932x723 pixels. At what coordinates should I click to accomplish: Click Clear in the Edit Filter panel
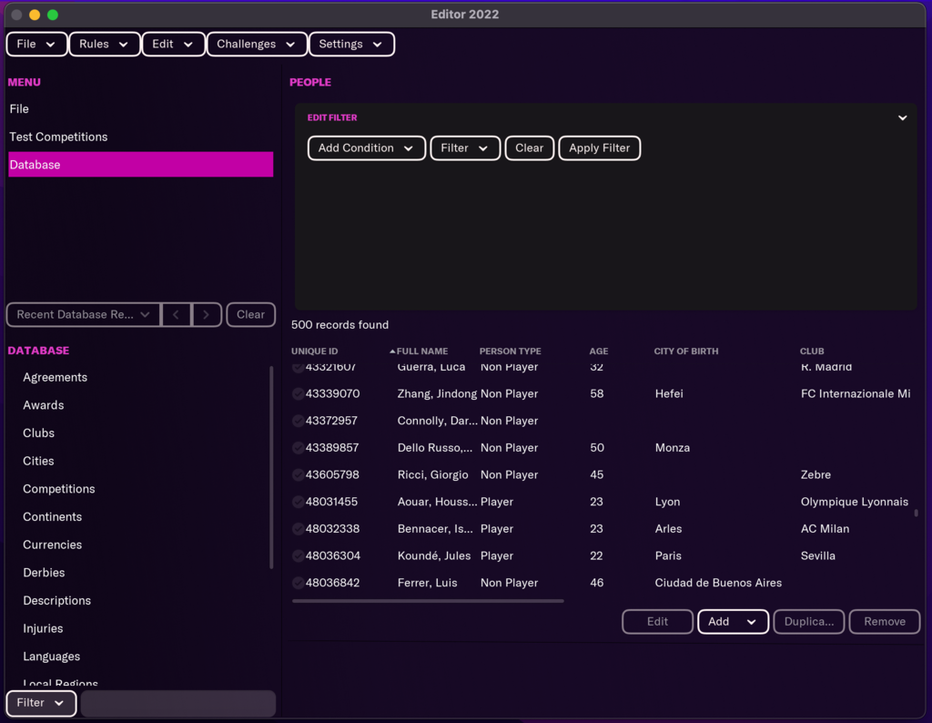click(529, 148)
